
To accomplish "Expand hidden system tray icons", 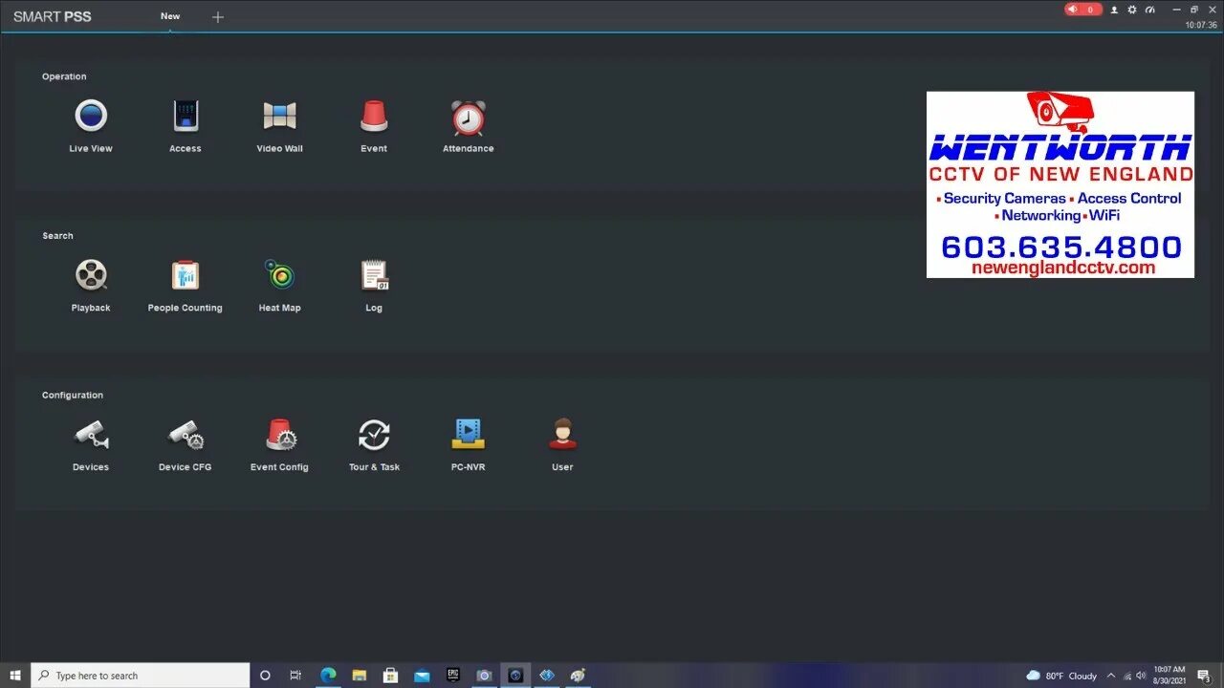I will [x=1110, y=676].
